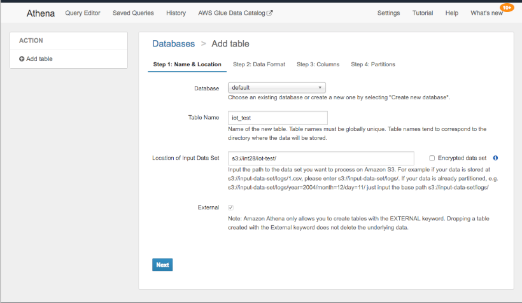Select Step 1: Name & Location tab
The width and height of the screenshot is (522, 303).
coord(187,64)
